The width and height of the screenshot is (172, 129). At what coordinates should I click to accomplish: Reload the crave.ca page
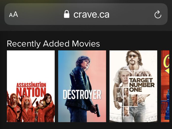pos(158,14)
